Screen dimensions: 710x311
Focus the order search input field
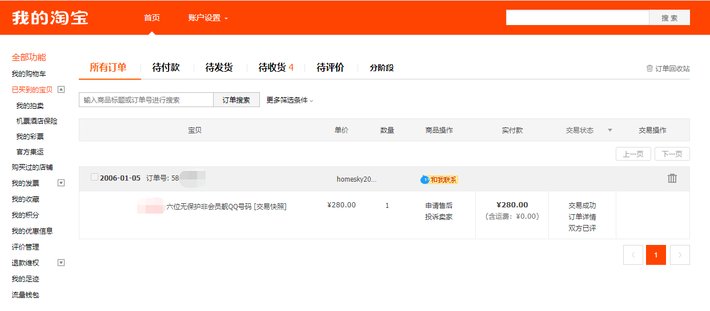click(146, 100)
